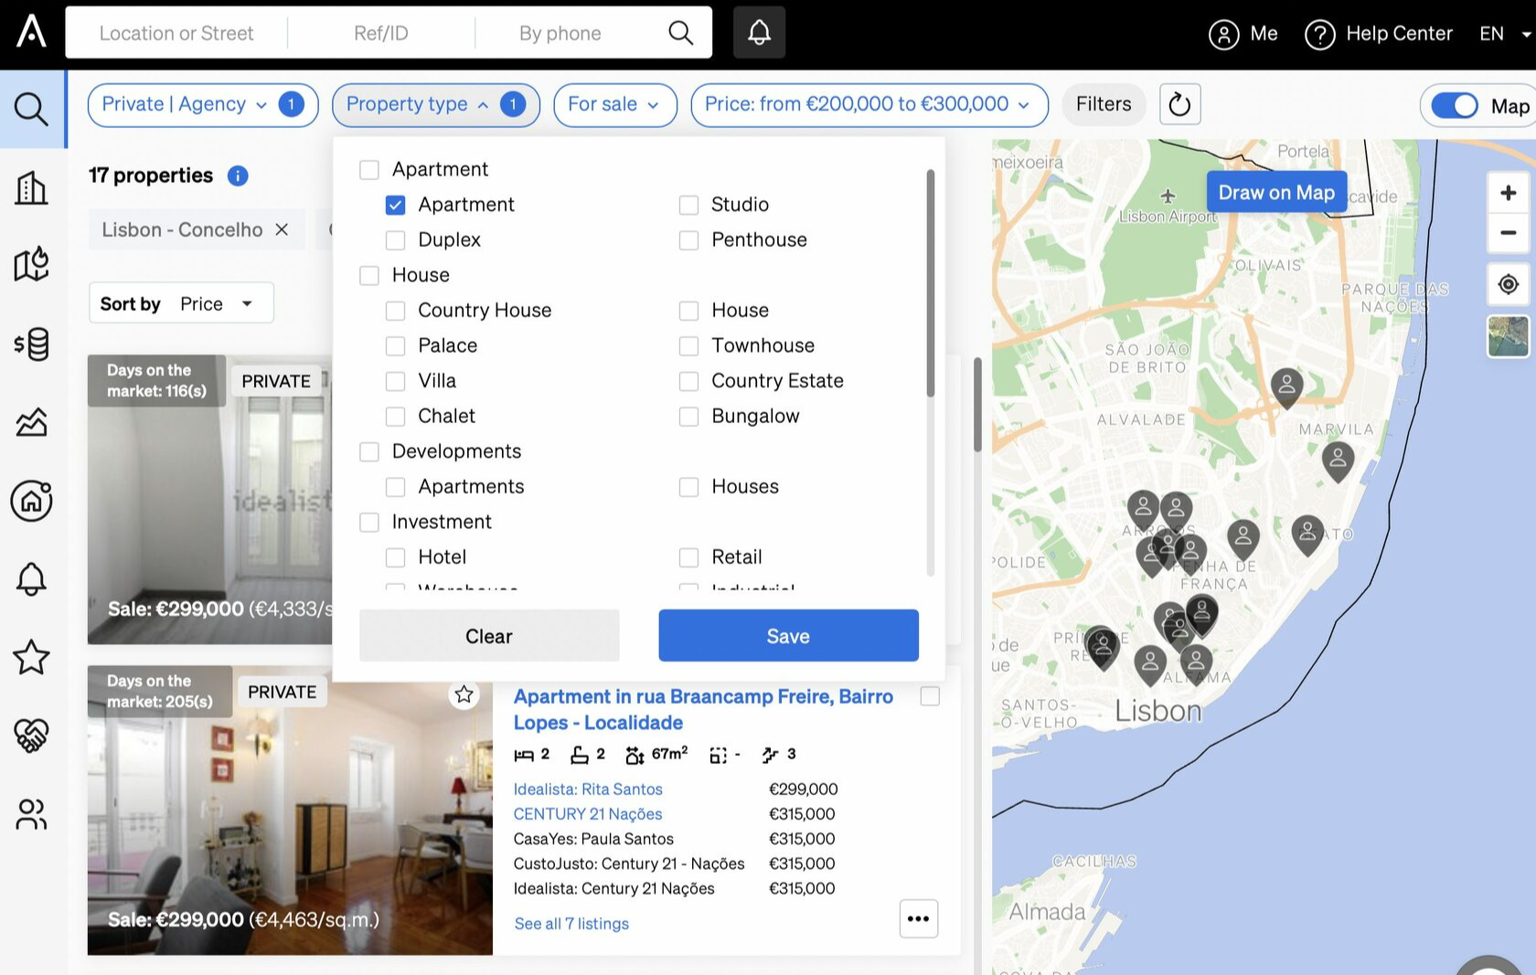Viewport: 1536px width, 975px height.
Task: Toggle the Map view switch
Action: (1454, 106)
